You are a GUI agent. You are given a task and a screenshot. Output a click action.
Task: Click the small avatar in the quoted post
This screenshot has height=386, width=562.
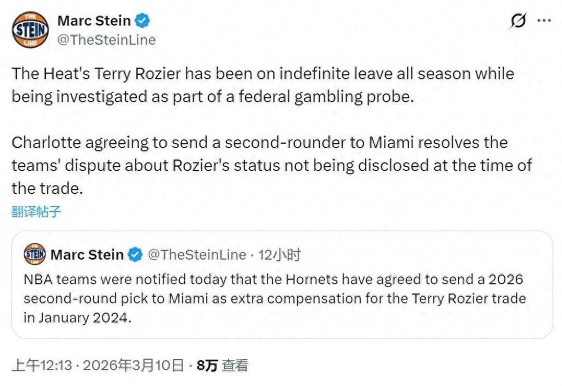(34, 255)
